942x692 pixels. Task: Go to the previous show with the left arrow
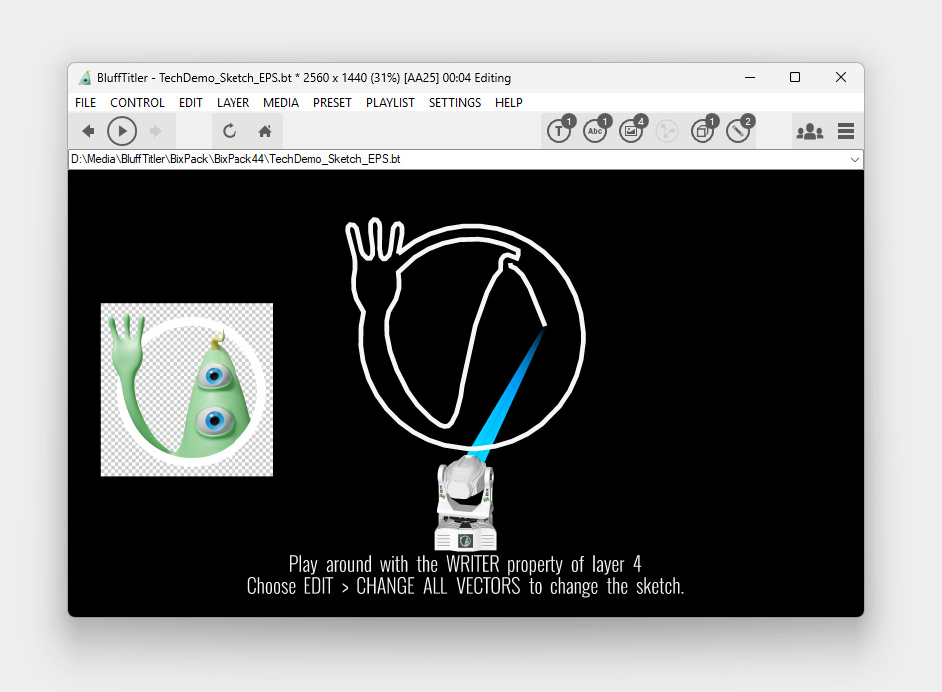tap(88, 131)
